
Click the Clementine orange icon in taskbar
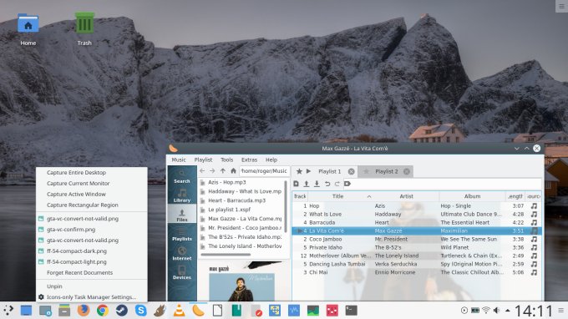[x=198, y=311]
